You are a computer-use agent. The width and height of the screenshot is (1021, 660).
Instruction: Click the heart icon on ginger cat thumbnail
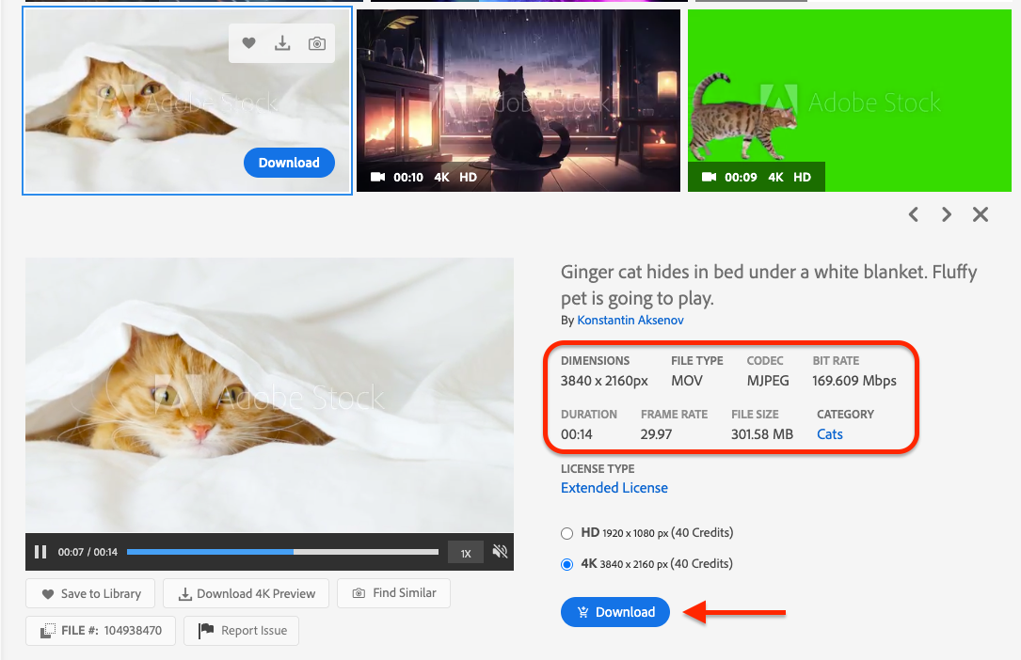tap(248, 43)
